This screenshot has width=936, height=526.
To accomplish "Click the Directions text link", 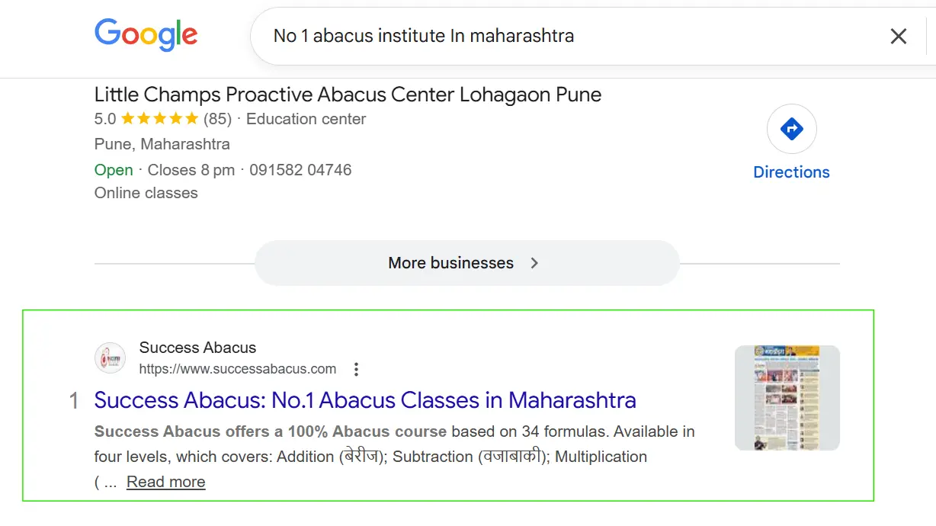I will tap(791, 172).
